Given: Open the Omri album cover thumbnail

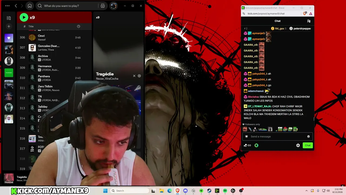Looking at the screenshot, I should (32, 37).
